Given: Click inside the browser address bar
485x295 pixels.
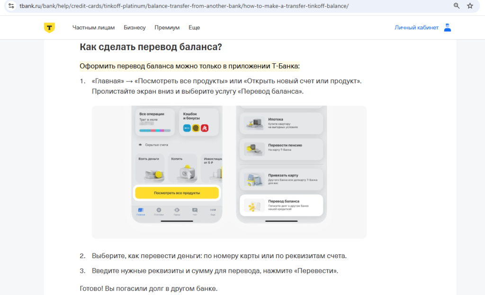Looking at the screenshot, I should pyautogui.click(x=189, y=6).
